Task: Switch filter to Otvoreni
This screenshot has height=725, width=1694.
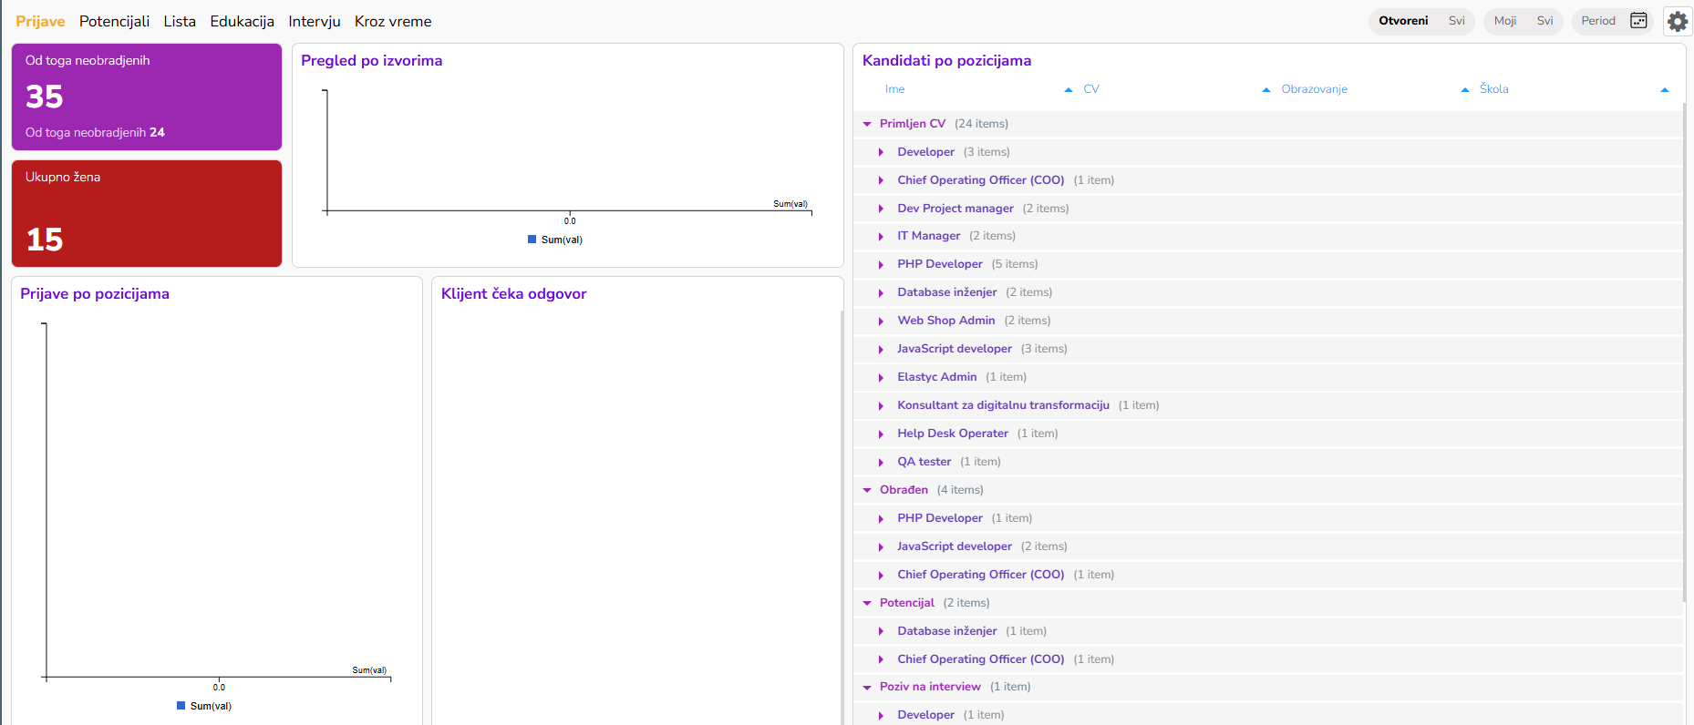Action: [1403, 21]
